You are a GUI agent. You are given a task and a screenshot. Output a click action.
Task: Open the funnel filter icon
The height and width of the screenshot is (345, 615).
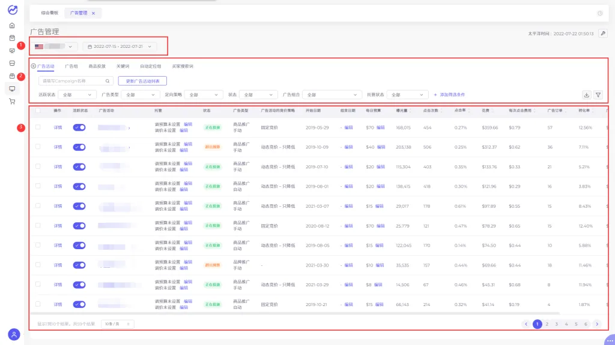click(x=598, y=95)
